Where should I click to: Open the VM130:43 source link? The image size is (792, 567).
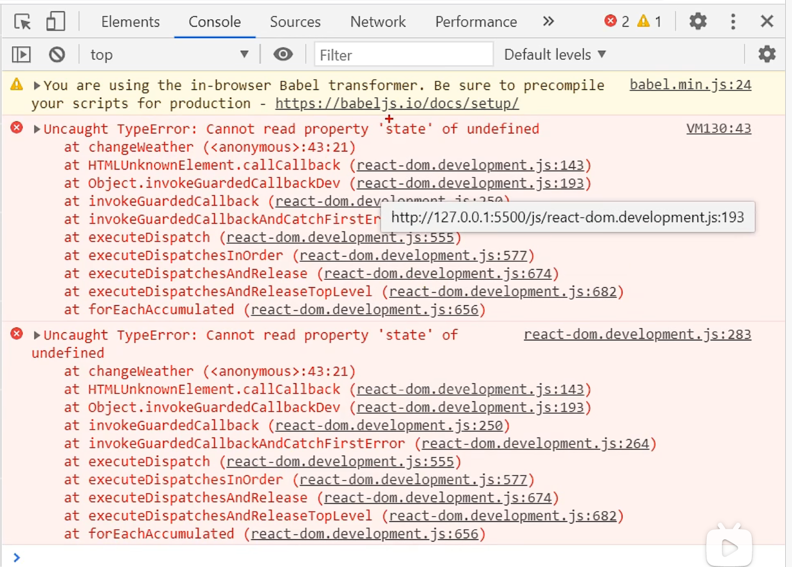coord(719,128)
